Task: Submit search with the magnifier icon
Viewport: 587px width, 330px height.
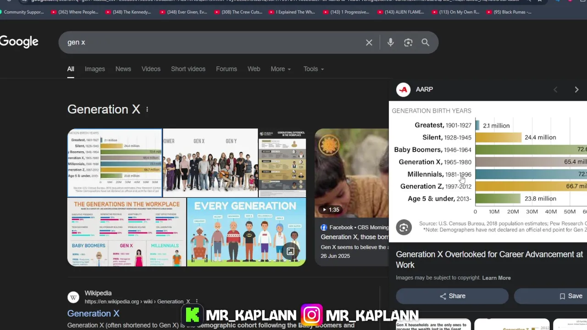Action: tap(426, 43)
